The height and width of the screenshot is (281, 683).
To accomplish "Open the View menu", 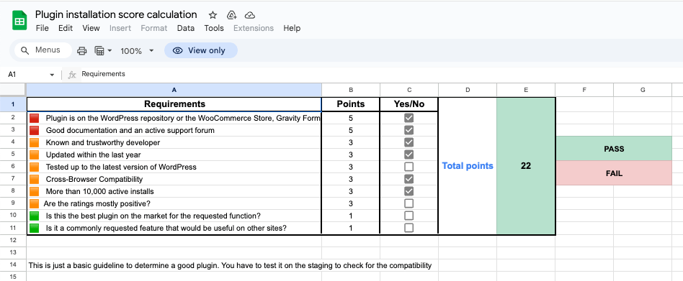I will pos(91,28).
